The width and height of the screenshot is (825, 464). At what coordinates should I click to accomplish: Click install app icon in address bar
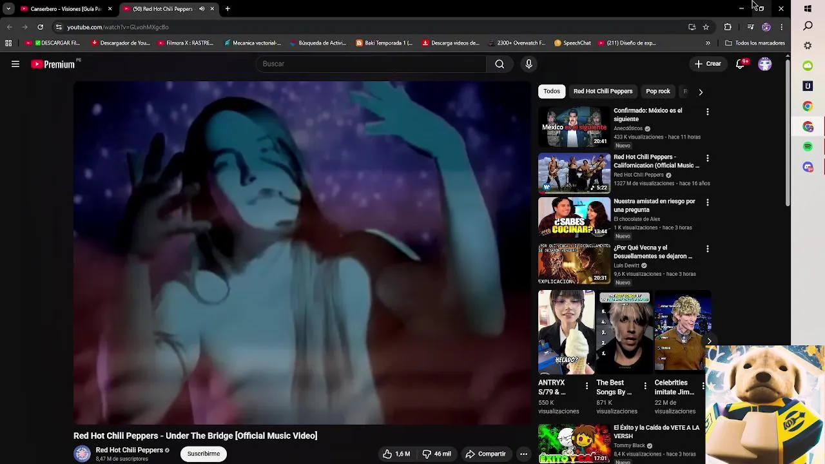pyautogui.click(x=692, y=27)
